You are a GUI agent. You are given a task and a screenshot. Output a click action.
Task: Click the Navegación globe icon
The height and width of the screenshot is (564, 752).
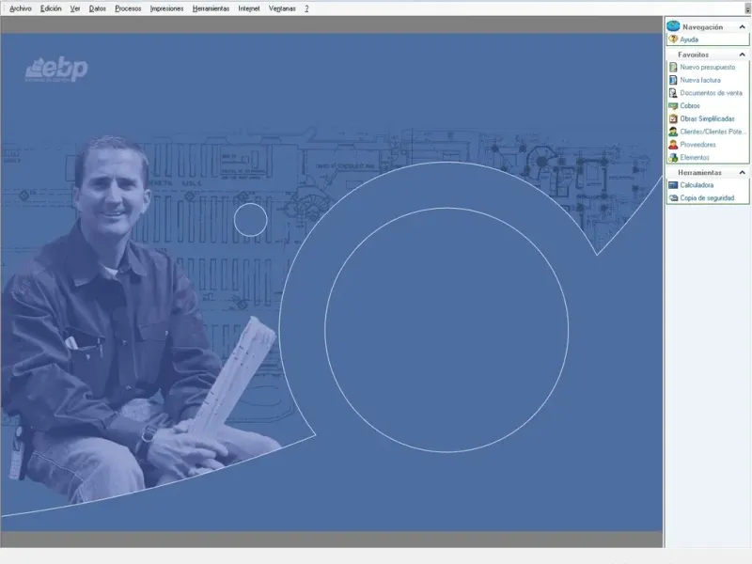(673, 26)
